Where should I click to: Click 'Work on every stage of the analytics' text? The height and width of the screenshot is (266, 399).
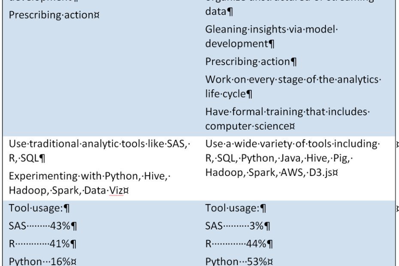[x=292, y=79]
